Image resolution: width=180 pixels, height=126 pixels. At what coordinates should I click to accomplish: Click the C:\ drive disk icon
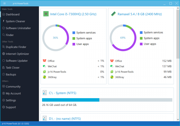[x=45, y=93]
